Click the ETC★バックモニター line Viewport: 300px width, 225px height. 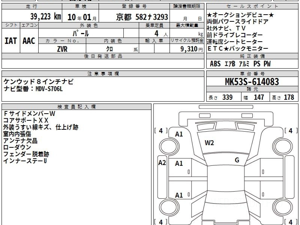click(238, 48)
